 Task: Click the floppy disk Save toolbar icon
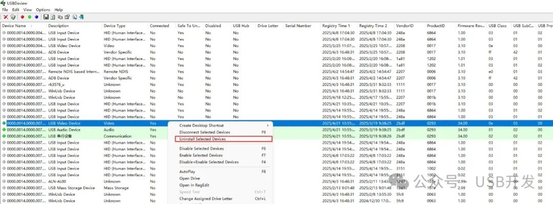click(x=46, y=17)
